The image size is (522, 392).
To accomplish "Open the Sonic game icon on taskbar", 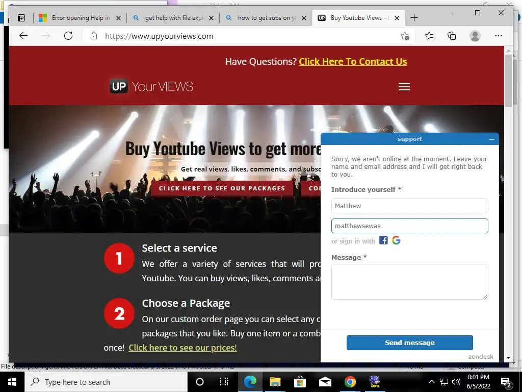I will pos(375,382).
